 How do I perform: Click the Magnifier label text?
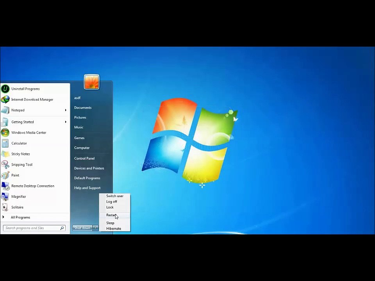[19, 197]
